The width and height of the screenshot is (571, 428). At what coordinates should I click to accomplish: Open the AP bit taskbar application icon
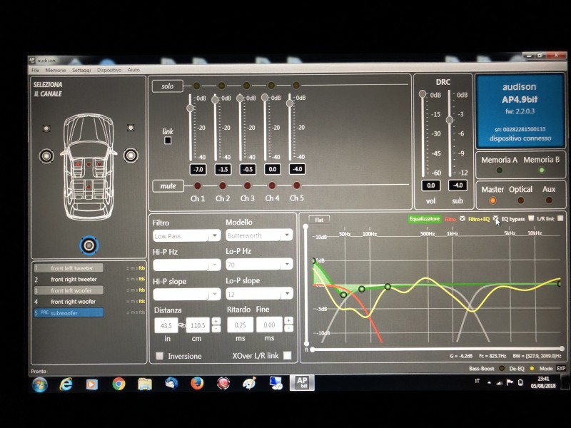302,383
